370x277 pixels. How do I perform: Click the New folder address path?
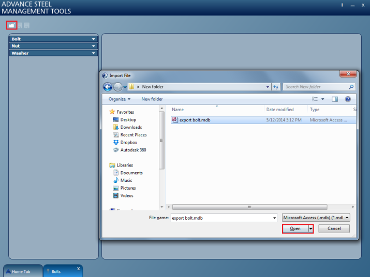[x=153, y=87]
